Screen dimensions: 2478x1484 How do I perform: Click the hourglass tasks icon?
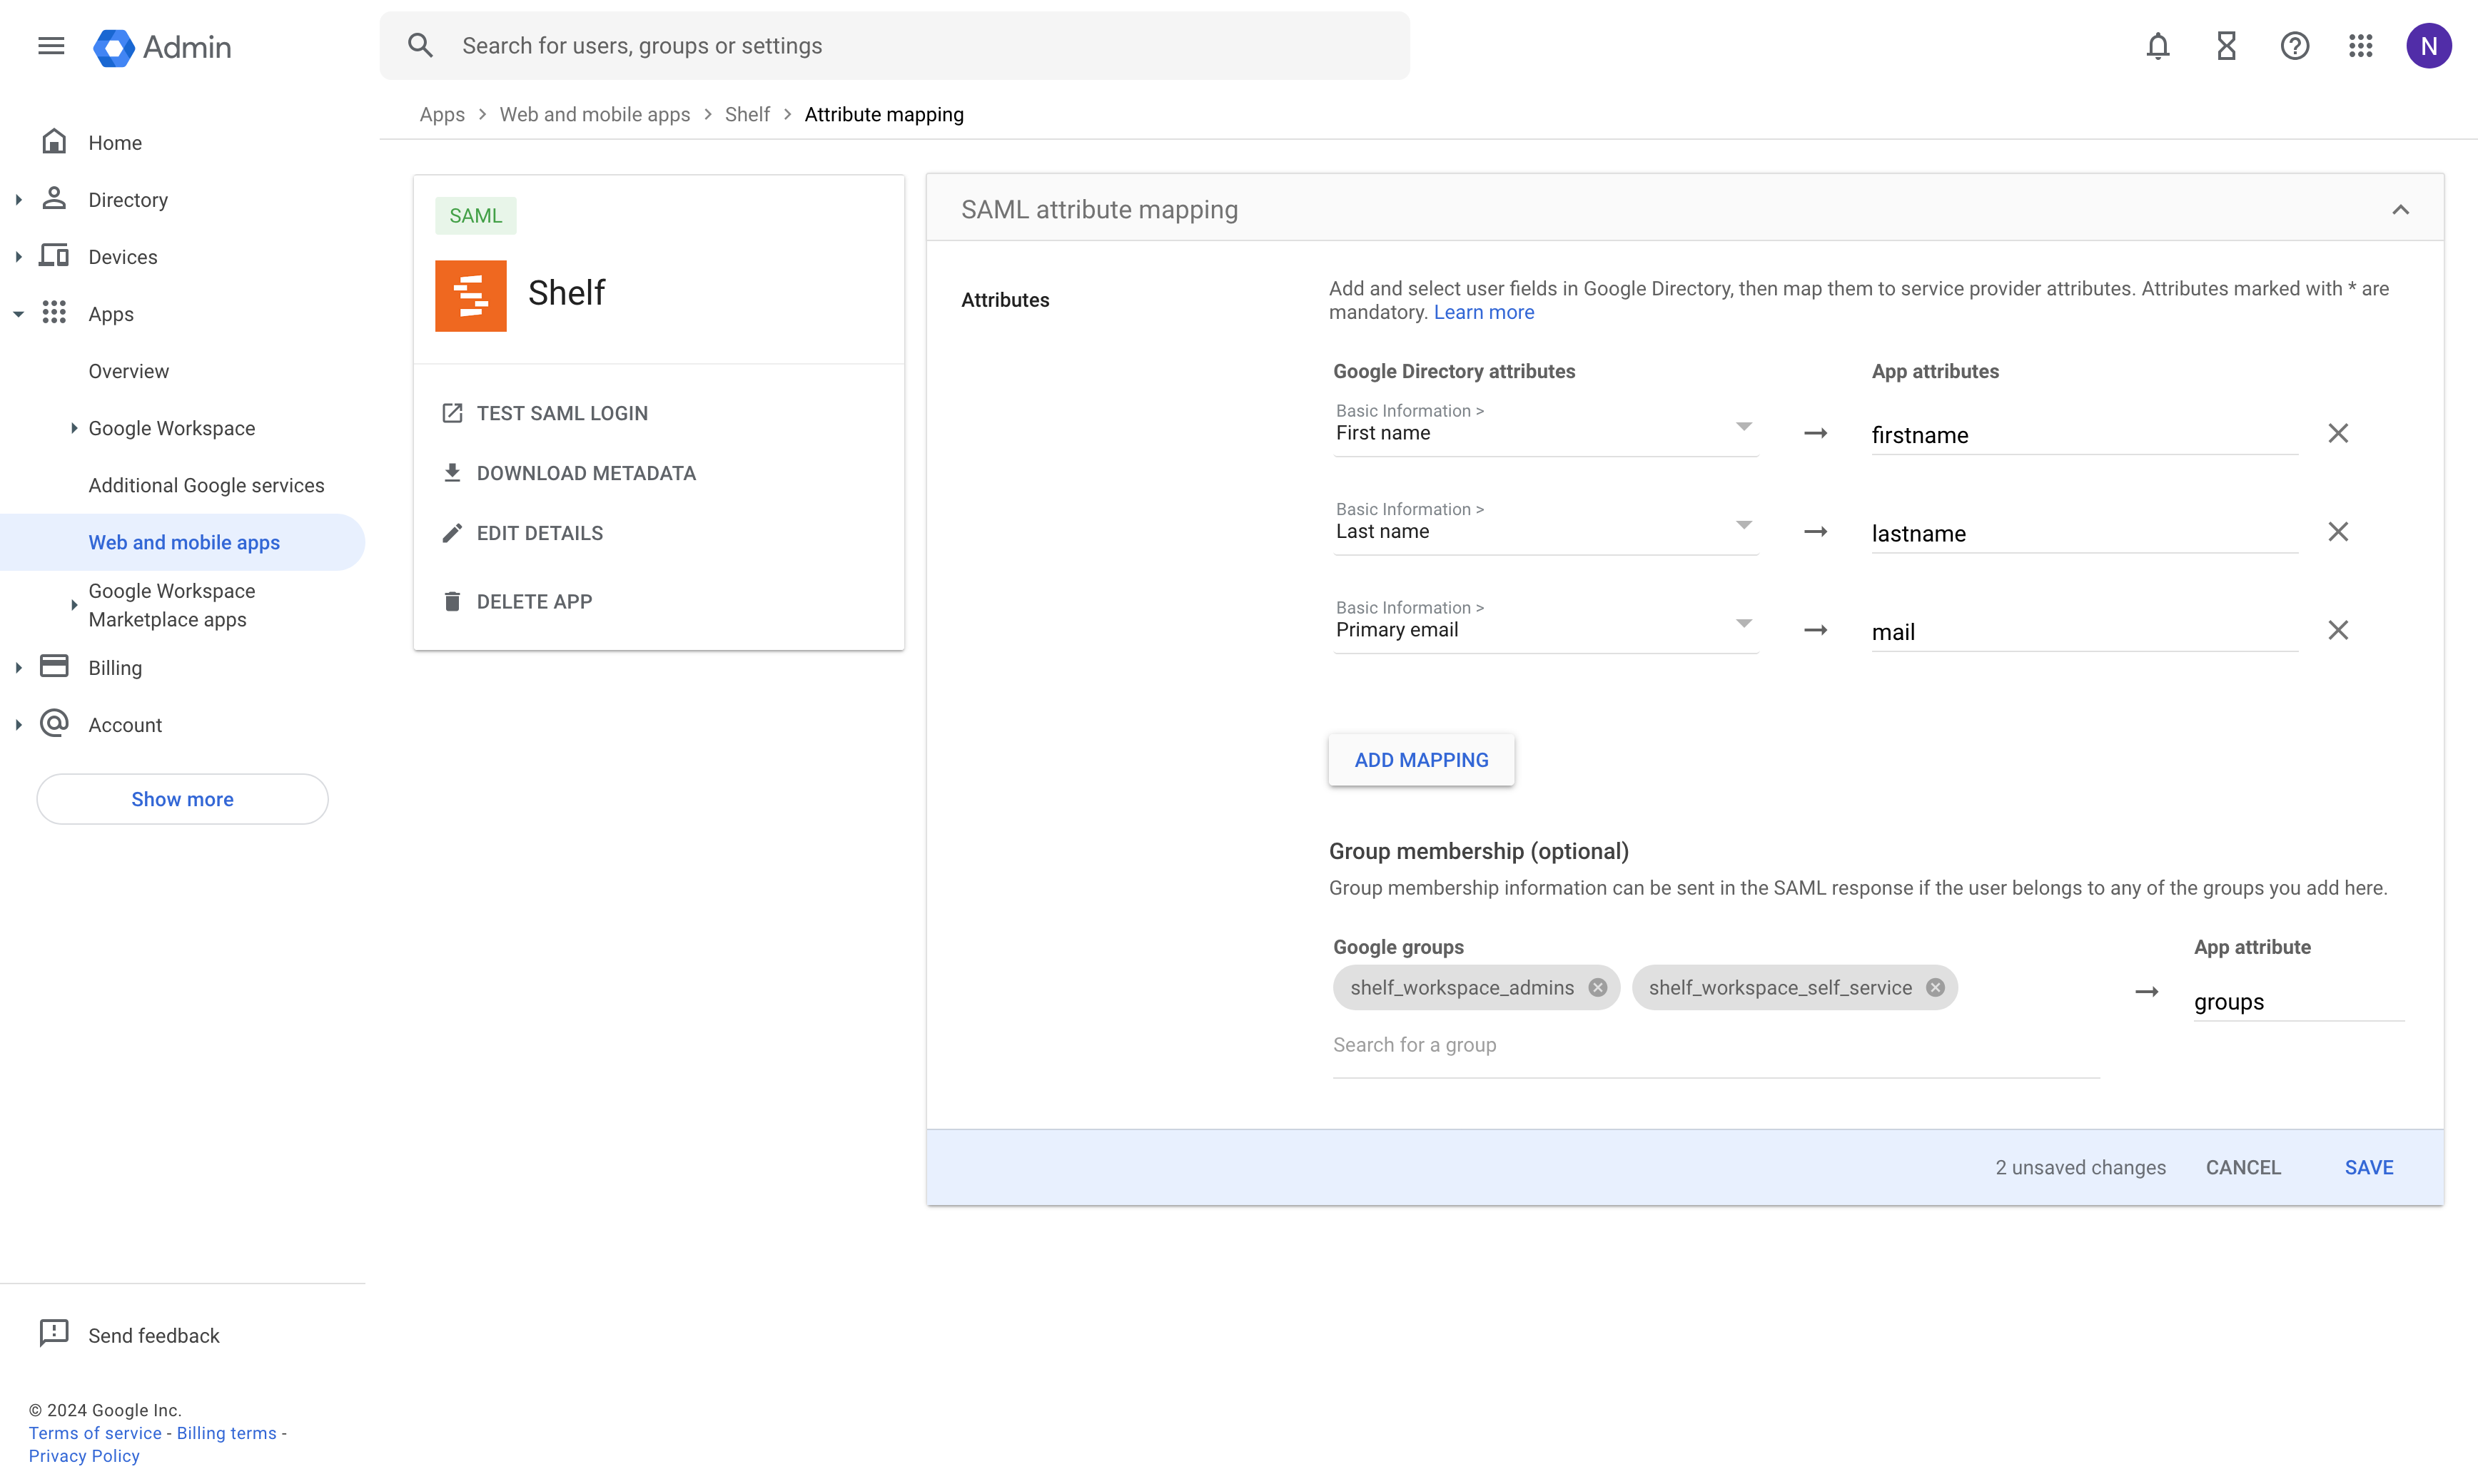coord(2226,46)
